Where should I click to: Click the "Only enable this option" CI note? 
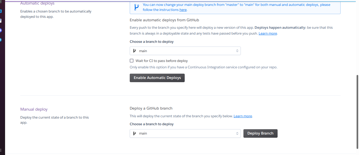[203, 67]
